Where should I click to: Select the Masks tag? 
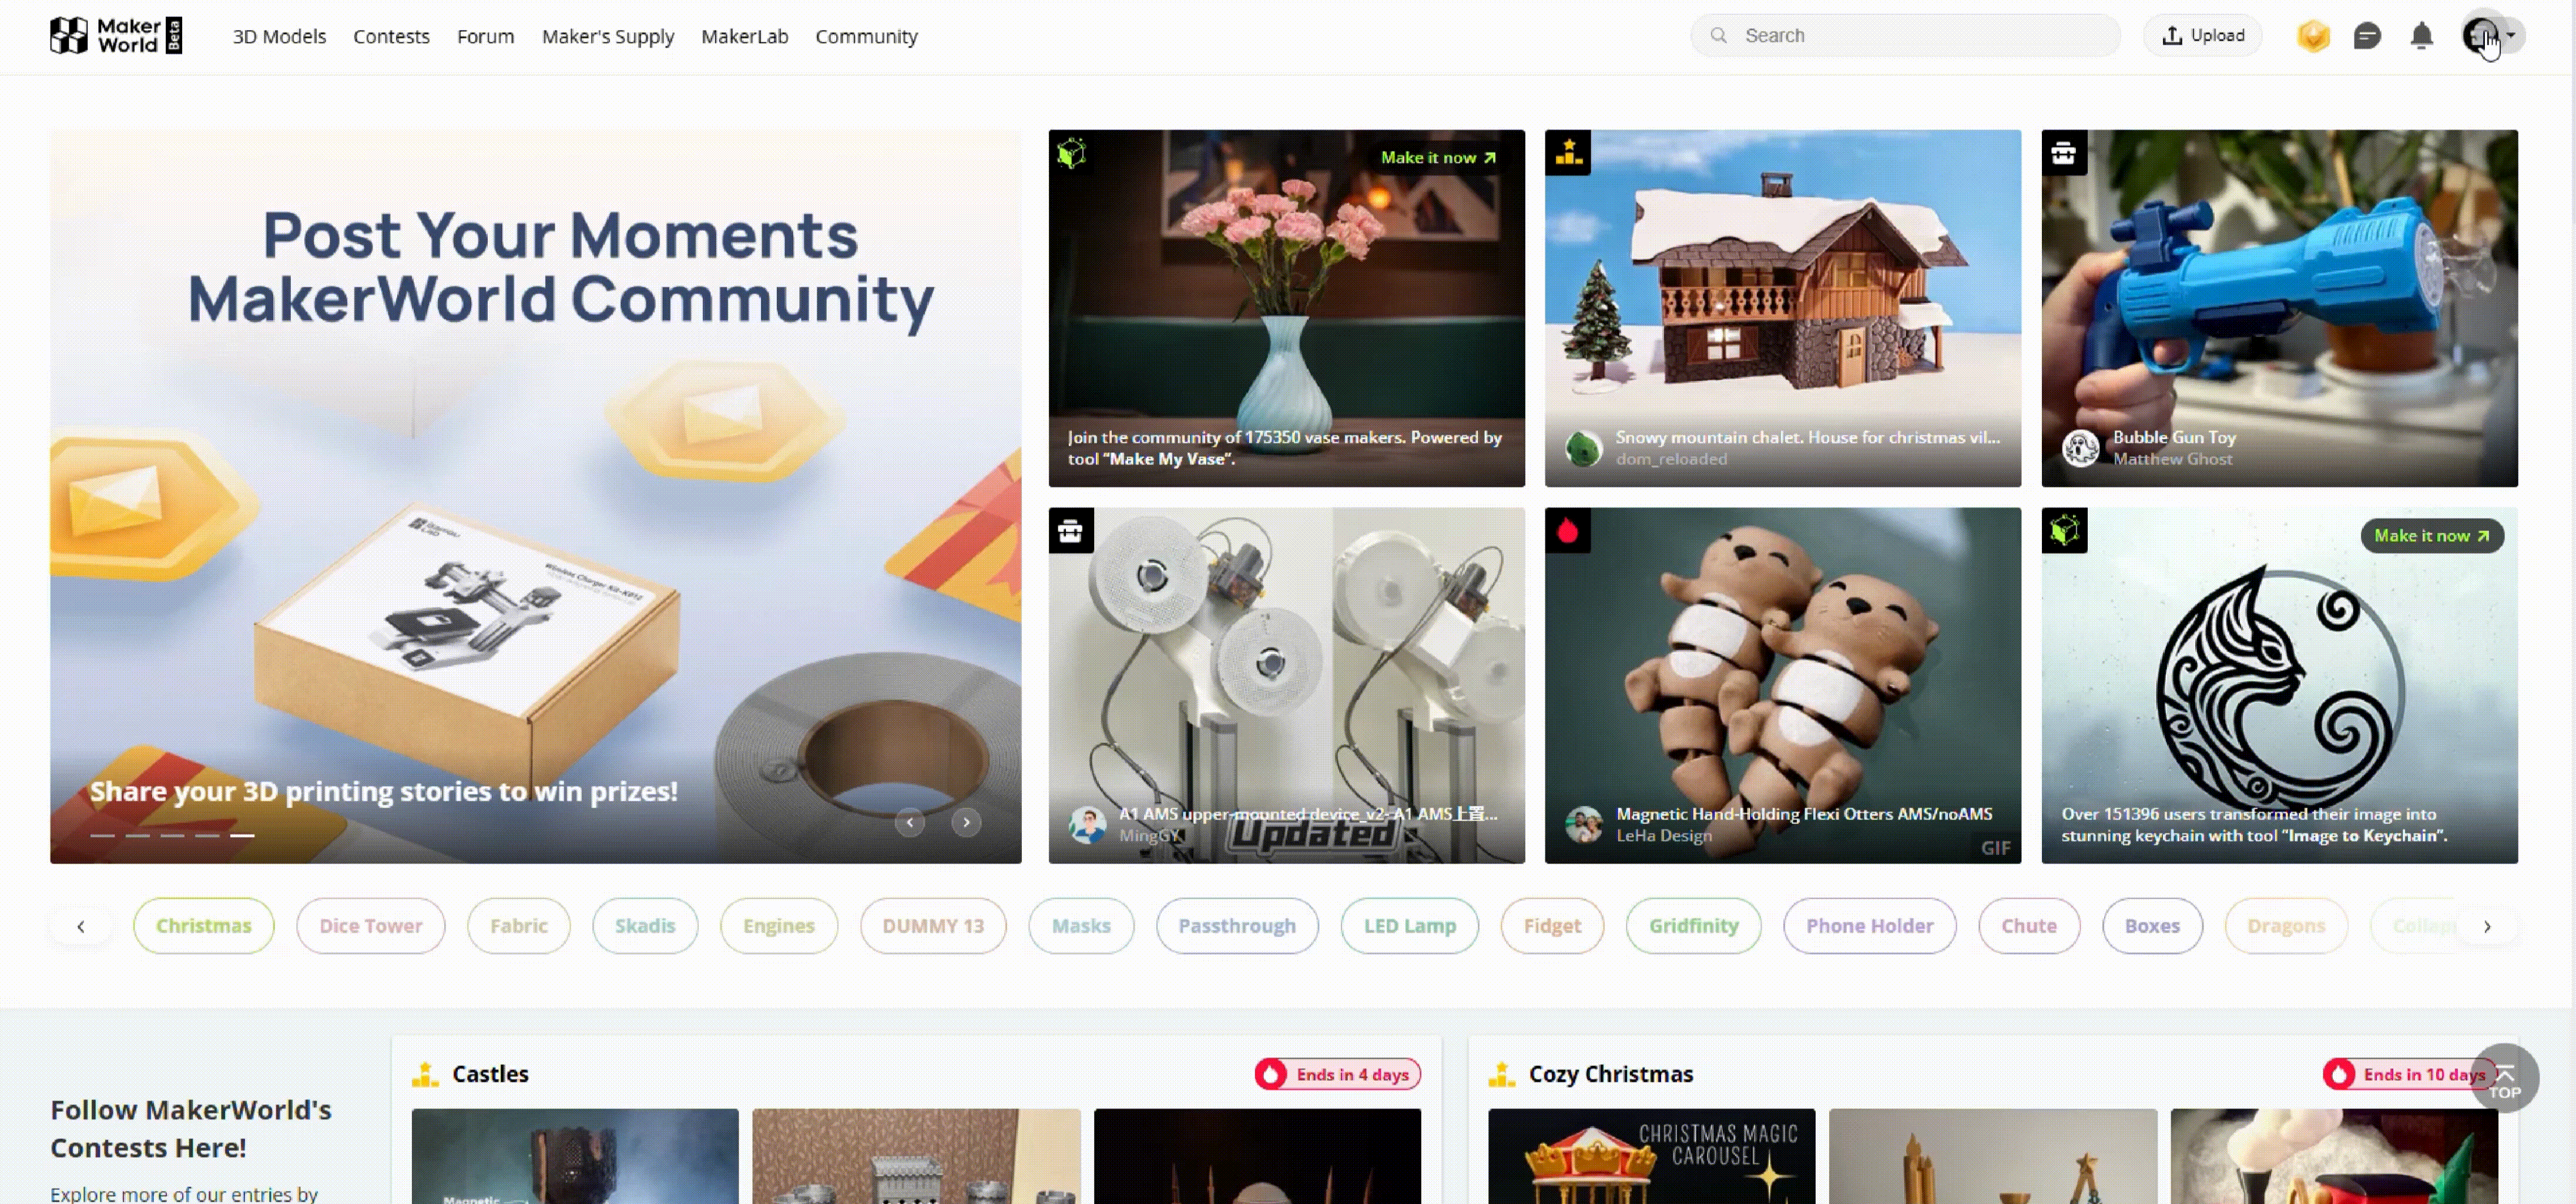(1081, 926)
